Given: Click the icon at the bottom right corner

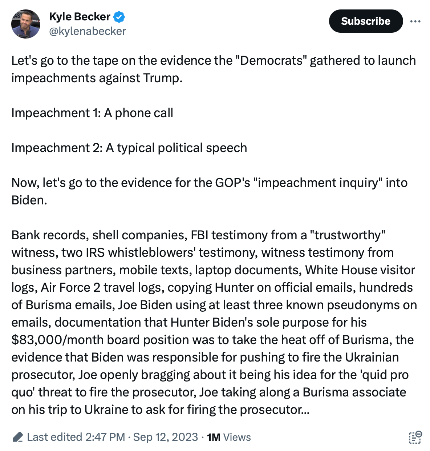Looking at the screenshot, I should 415,437.
